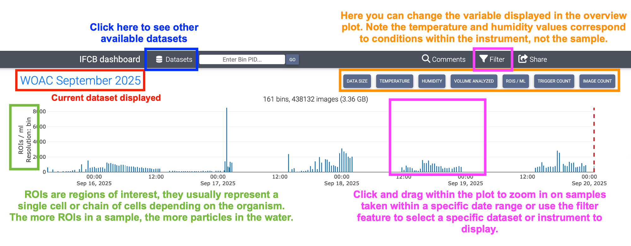This screenshot has height=246, width=631.
Task: Show VOLUME ANALYZED in the plot
Action: pyautogui.click(x=474, y=81)
